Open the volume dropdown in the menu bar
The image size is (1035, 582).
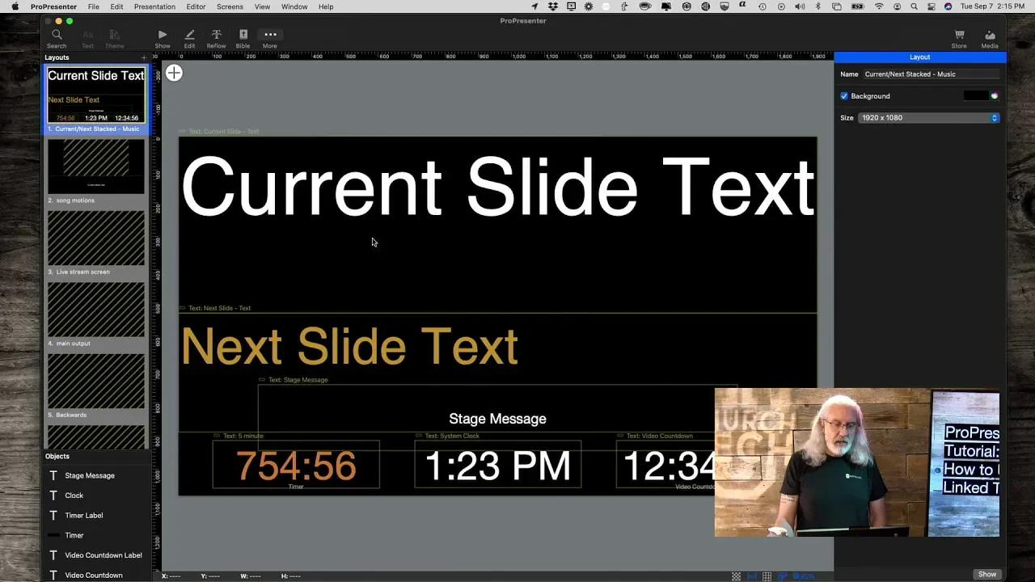800,6
